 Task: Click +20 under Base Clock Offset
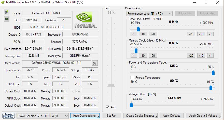(191, 34)
